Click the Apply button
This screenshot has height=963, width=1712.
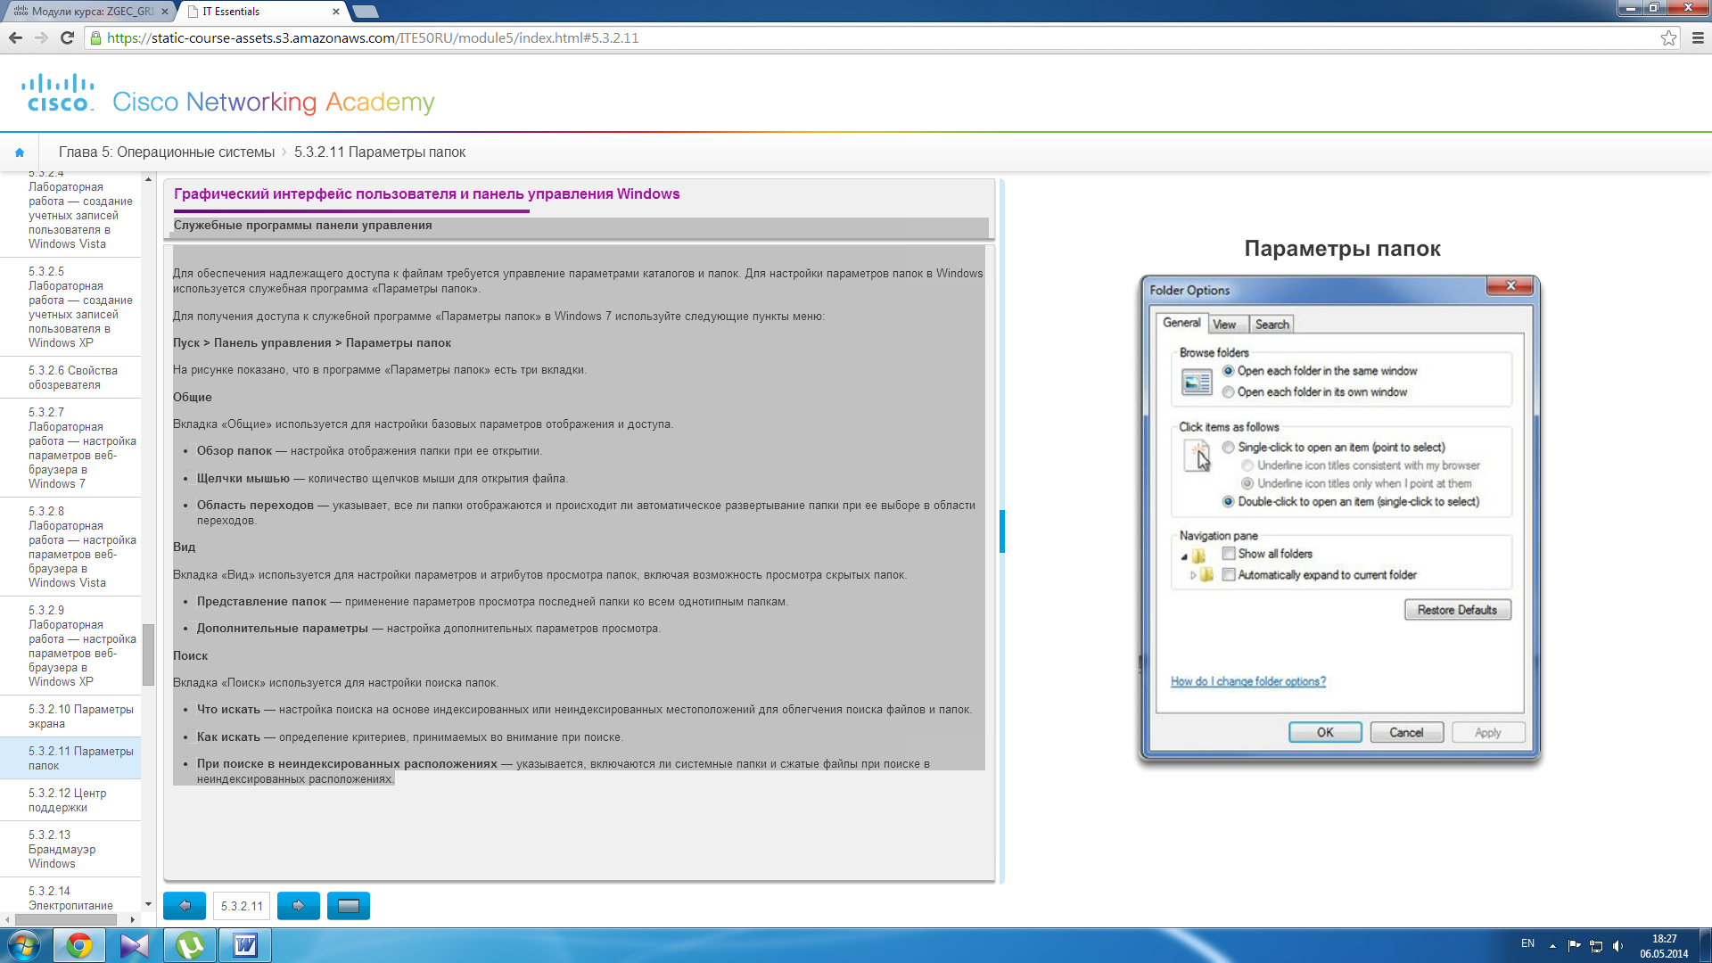1488,732
